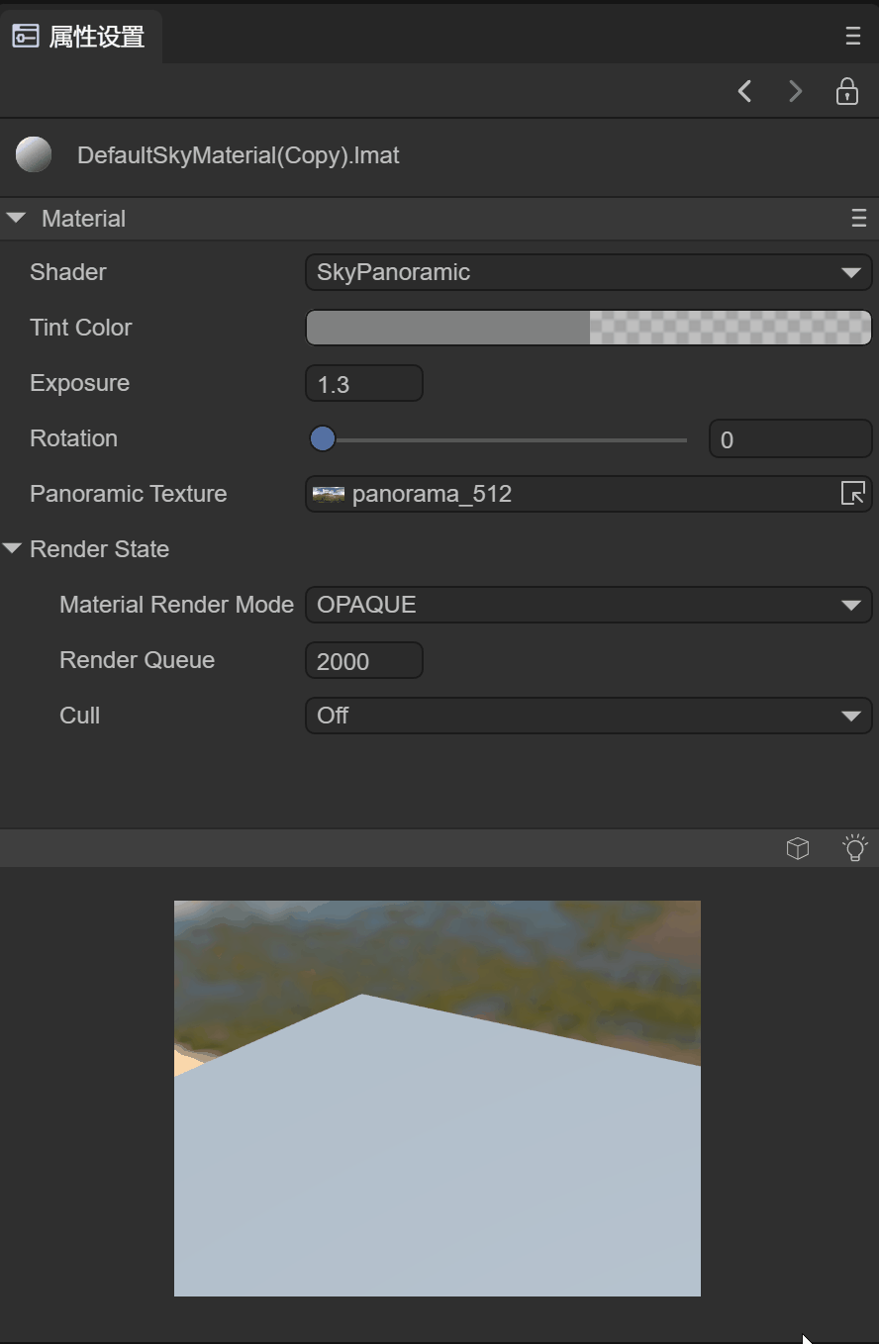Toggle preview lighting bulb icon

coord(854,848)
